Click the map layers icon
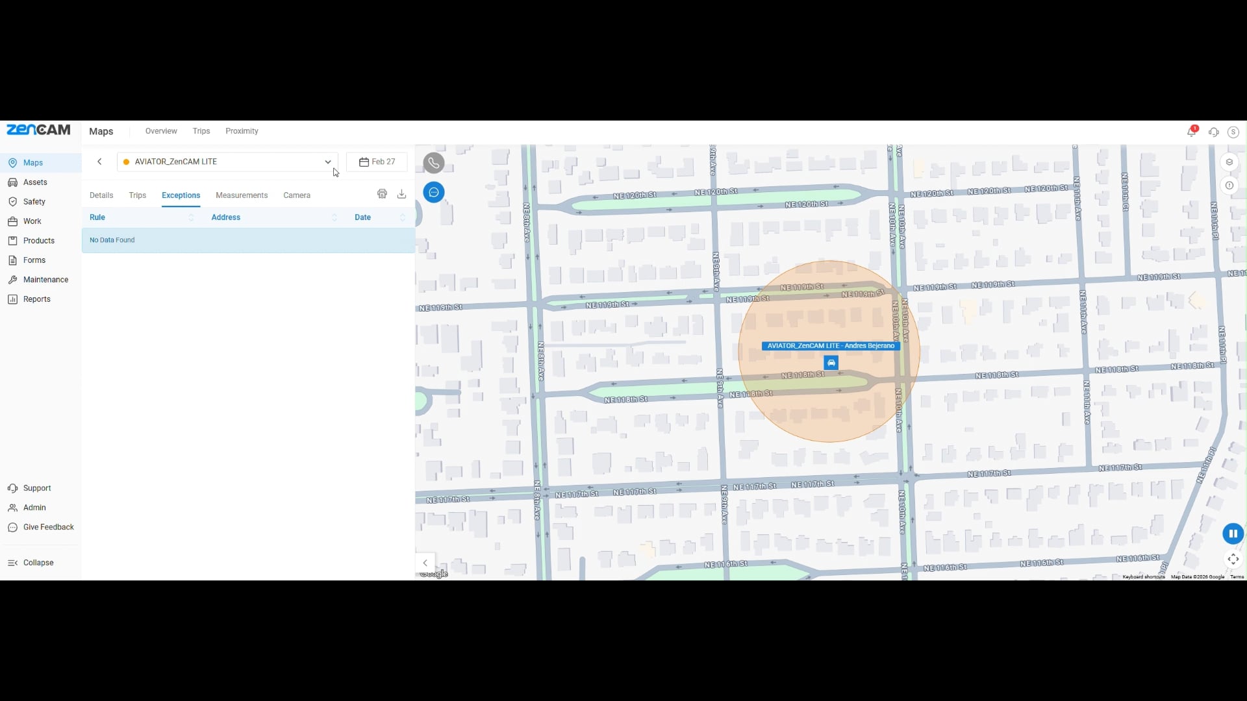This screenshot has width=1247, height=701. (x=1229, y=162)
